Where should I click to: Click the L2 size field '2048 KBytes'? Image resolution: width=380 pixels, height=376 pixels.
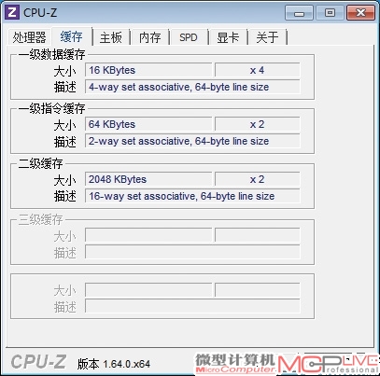pyautogui.click(x=148, y=179)
